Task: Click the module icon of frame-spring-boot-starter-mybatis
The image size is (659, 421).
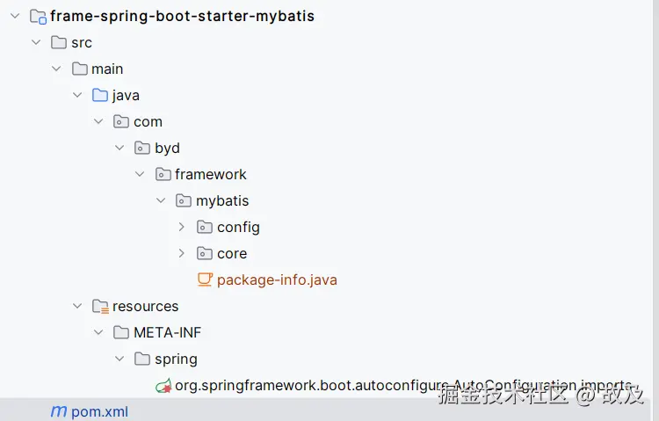Action: pos(38,17)
